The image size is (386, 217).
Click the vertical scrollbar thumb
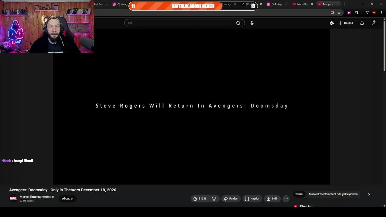coord(384,46)
